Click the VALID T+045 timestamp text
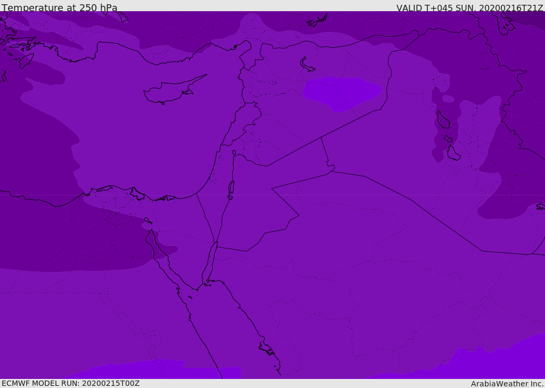 (x=469, y=8)
